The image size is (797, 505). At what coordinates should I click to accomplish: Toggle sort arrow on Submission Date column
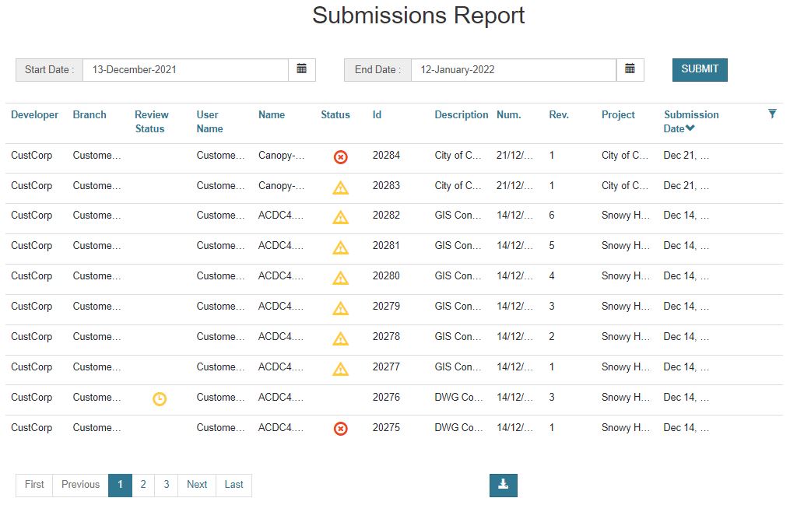pyautogui.click(x=690, y=128)
